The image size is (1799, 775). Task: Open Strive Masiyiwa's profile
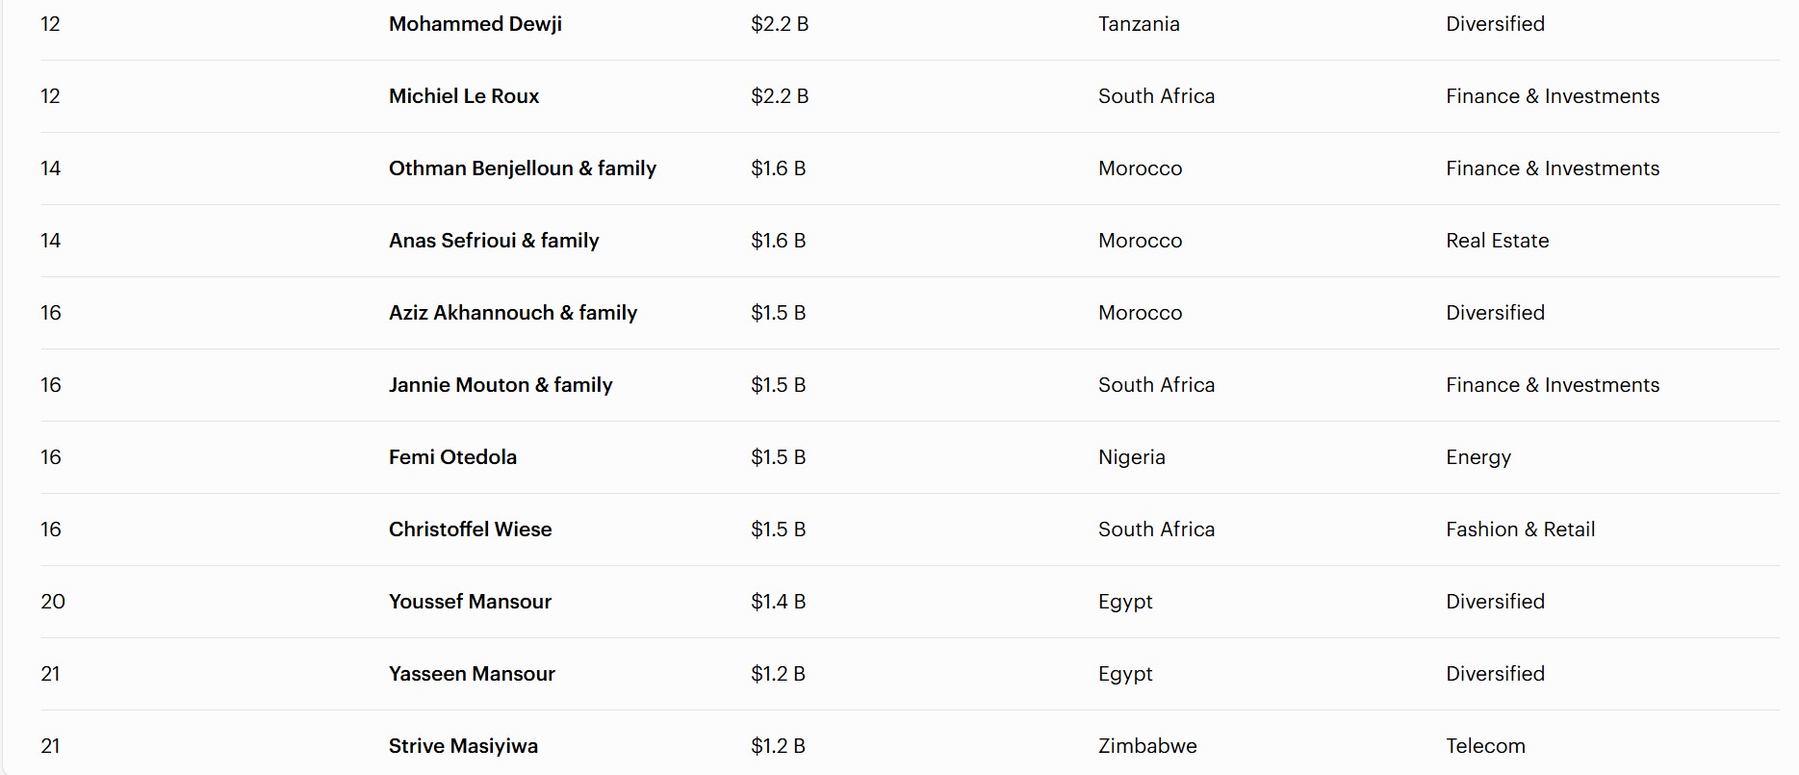click(463, 746)
